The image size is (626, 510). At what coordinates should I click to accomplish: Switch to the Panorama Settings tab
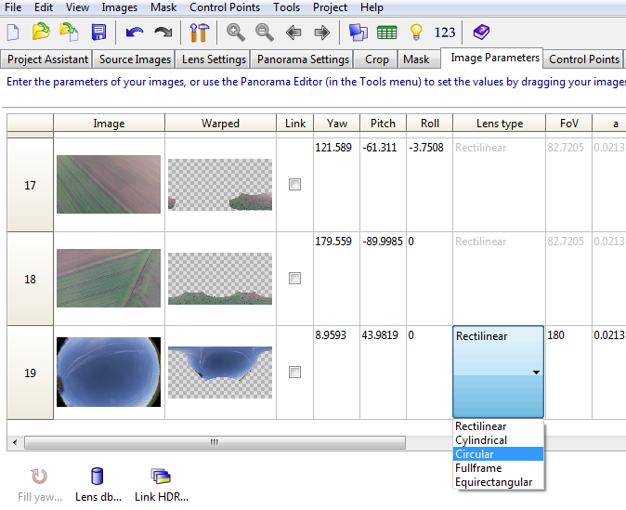[x=304, y=59]
